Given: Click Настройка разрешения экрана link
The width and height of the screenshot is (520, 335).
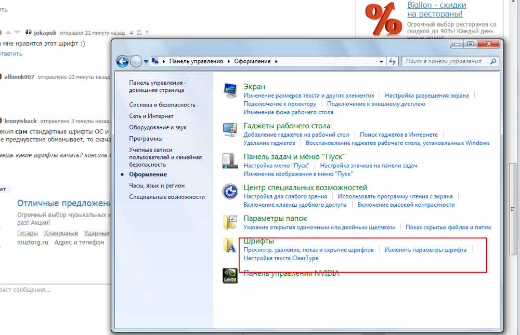Looking at the screenshot, I should (426, 96).
